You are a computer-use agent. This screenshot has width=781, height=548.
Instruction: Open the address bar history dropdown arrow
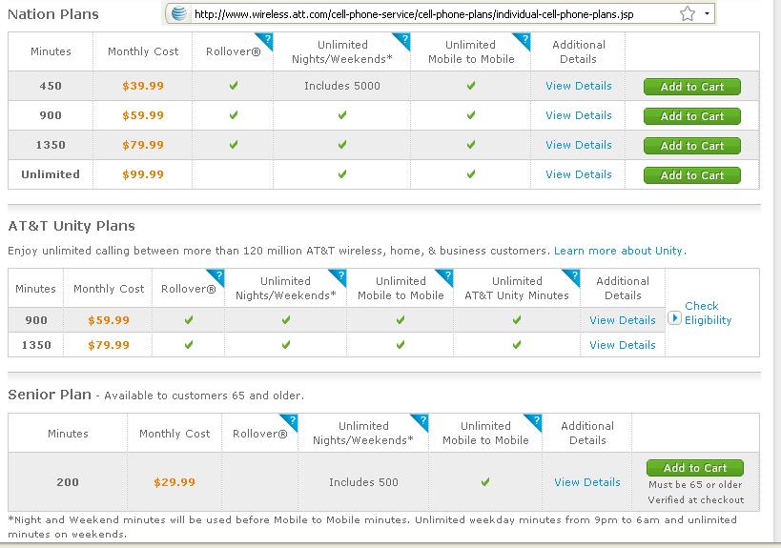[707, 13]
